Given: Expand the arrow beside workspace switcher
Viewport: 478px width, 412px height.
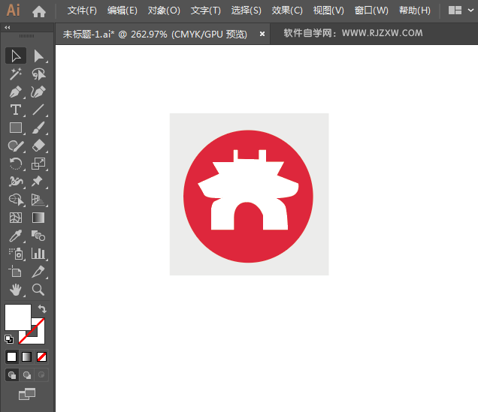Looking at the screenshot, I should coord(471,11).
